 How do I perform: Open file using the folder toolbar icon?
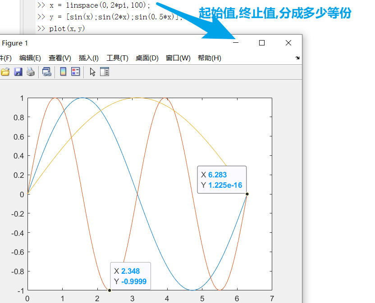point(5,72)
